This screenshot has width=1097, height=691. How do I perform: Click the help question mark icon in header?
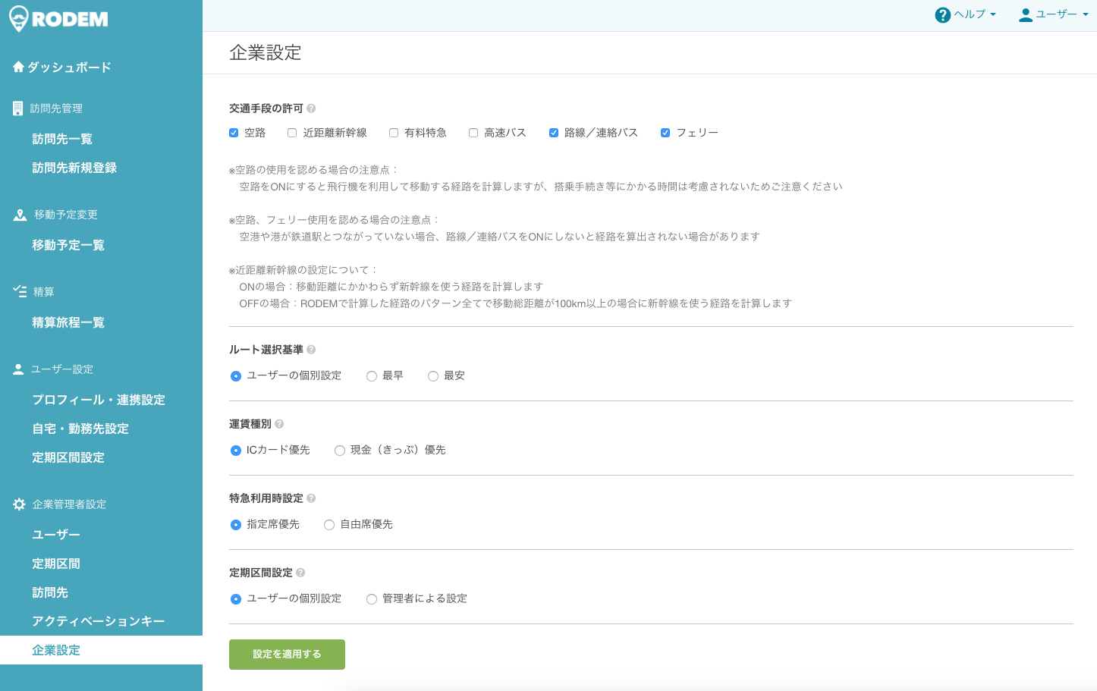(943, 15)
